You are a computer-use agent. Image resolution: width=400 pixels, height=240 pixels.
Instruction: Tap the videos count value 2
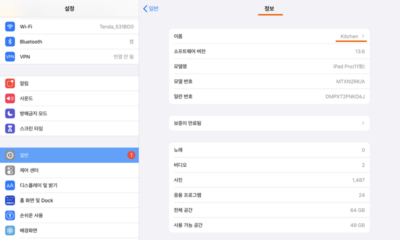[363, 165]
